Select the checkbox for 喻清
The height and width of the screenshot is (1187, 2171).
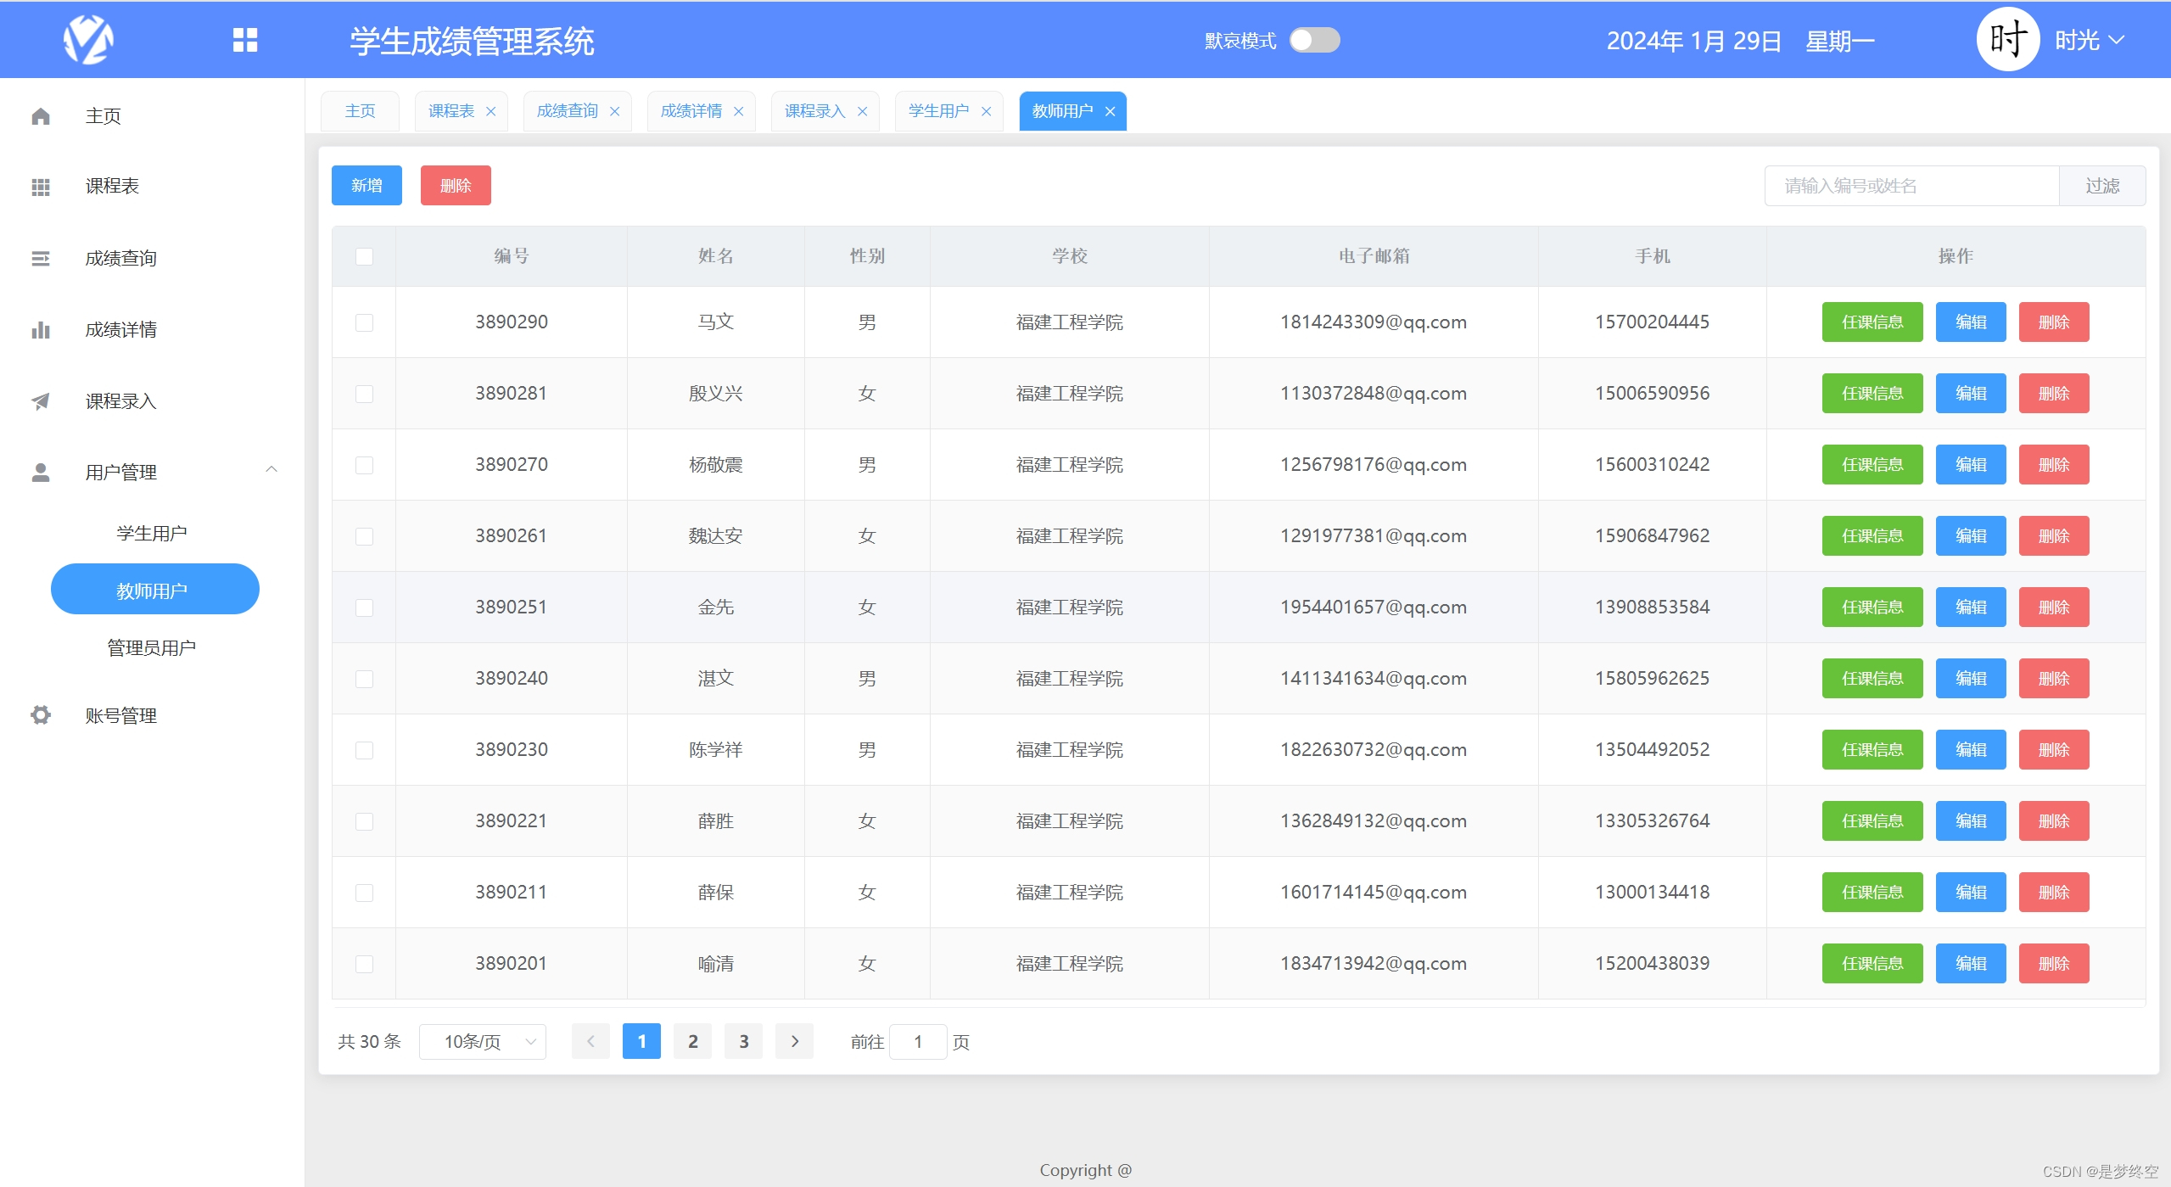364,964
